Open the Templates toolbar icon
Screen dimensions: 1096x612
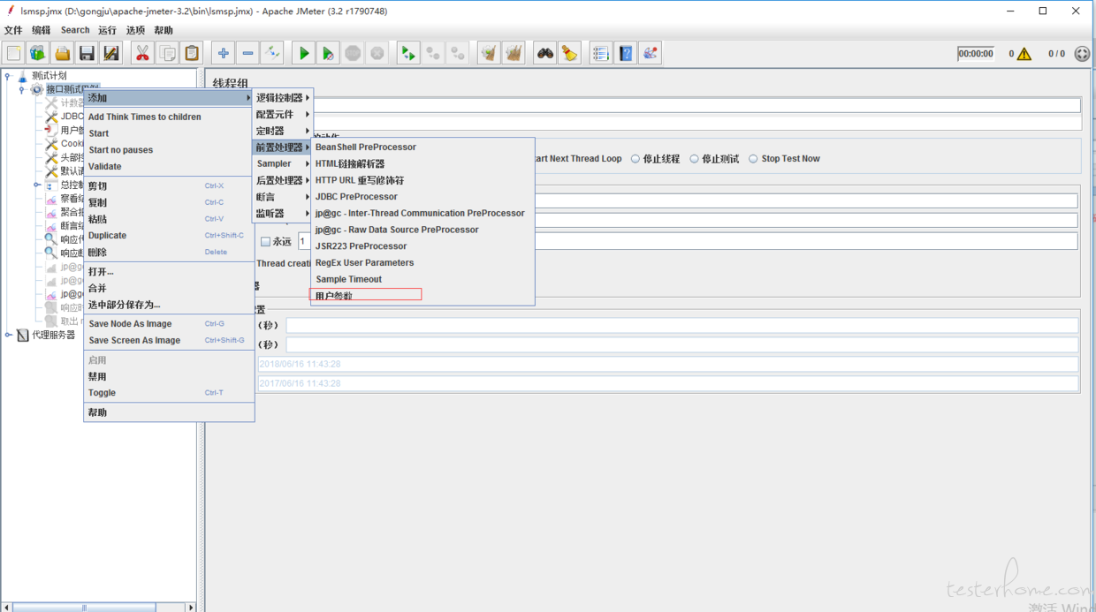(x=37, y=53)
